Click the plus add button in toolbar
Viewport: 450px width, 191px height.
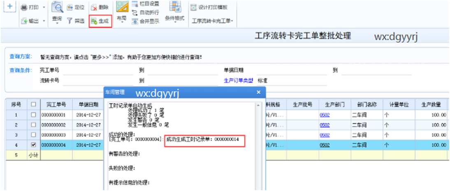9,6
